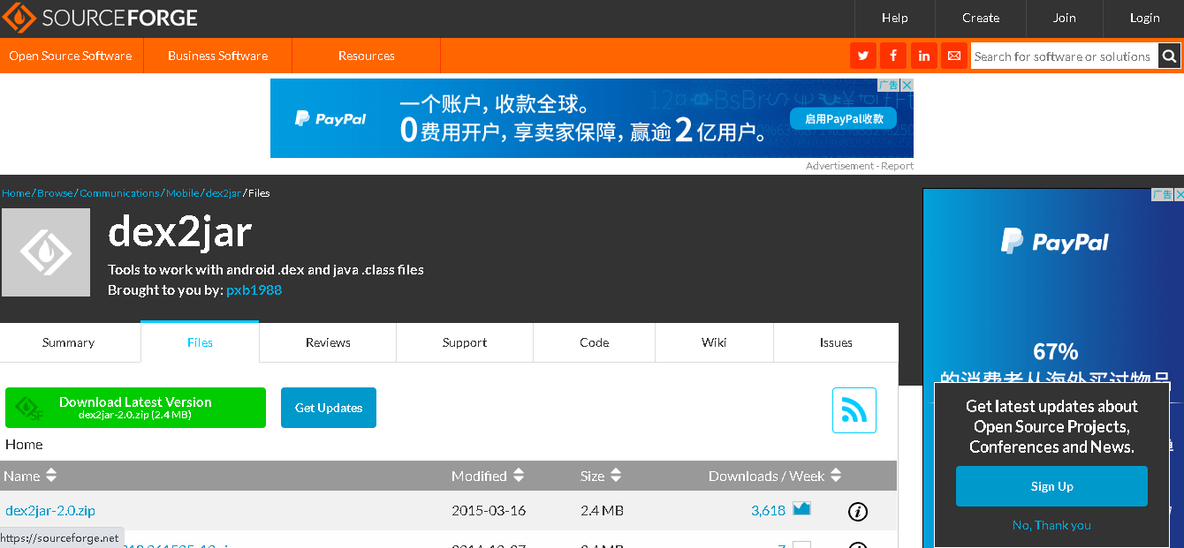Open download stats chart for dex2jar-2.0.zip

pos(801,508)
